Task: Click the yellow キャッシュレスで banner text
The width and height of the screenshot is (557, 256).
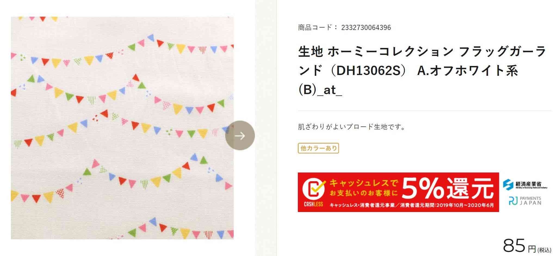Action: coord(364,183)
